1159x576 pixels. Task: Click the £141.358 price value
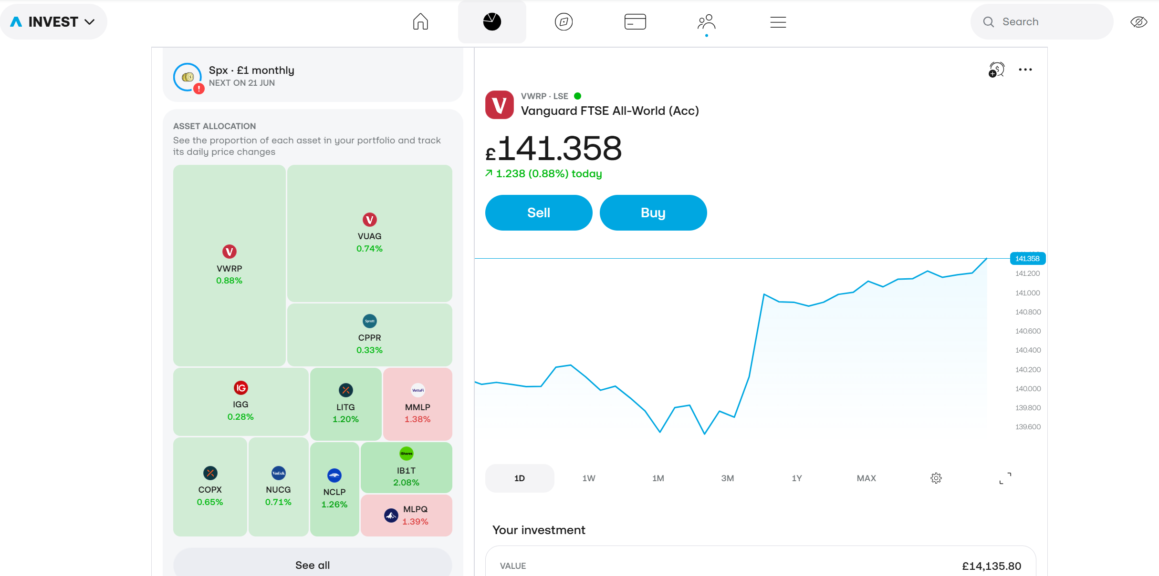[x=553, y=148]
